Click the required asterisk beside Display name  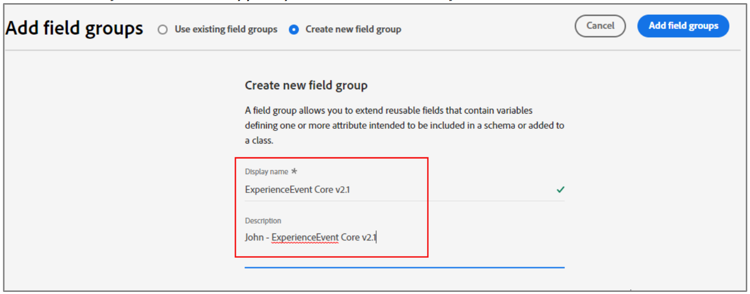point(294,171)
